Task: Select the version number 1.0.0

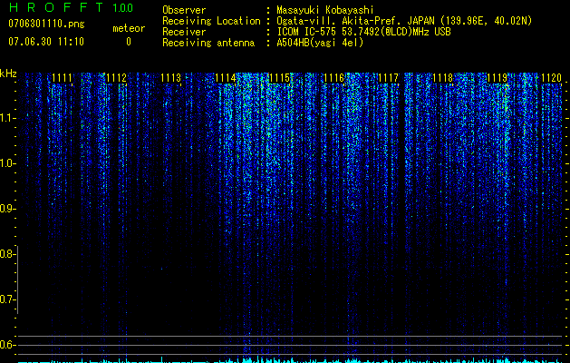Action: tap(122, 8)
